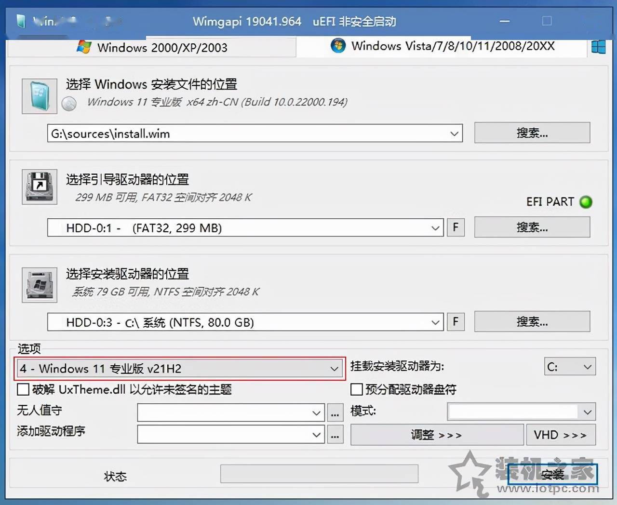Click the green EFI PART status light
This screenshot has height=505, width=617.
click(586, 202)
